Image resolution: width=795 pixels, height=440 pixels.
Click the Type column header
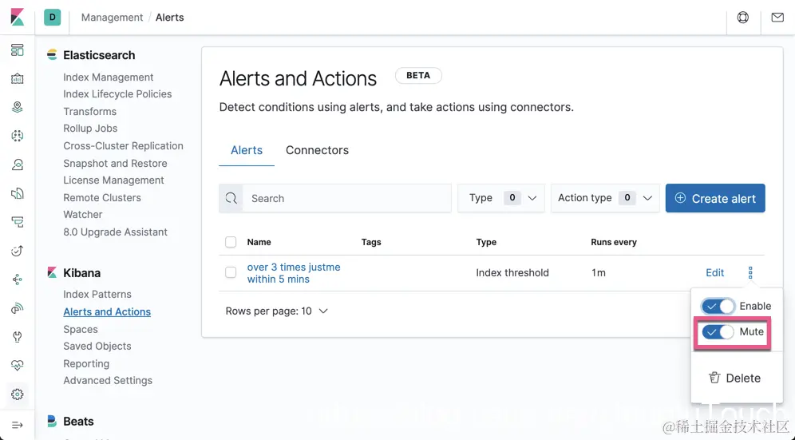point(486,242)
